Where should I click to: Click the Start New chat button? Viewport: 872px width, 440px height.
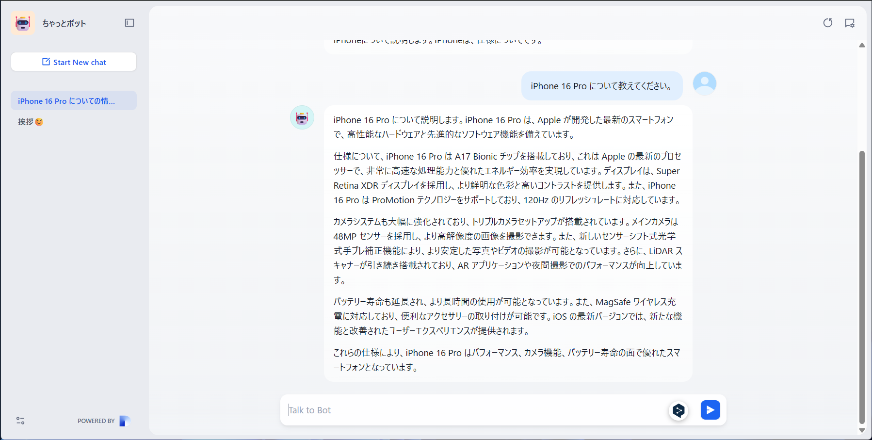tap(74, 62)
